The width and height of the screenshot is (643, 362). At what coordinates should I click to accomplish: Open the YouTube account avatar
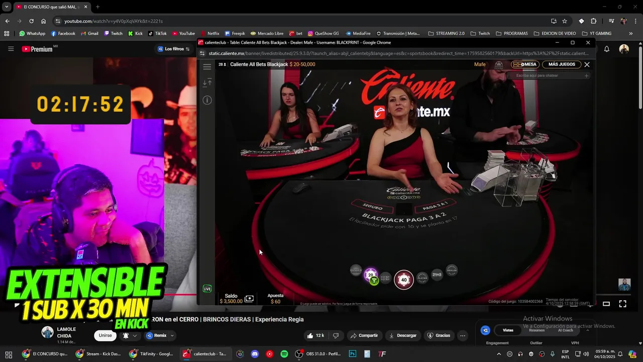click(624, 49)
